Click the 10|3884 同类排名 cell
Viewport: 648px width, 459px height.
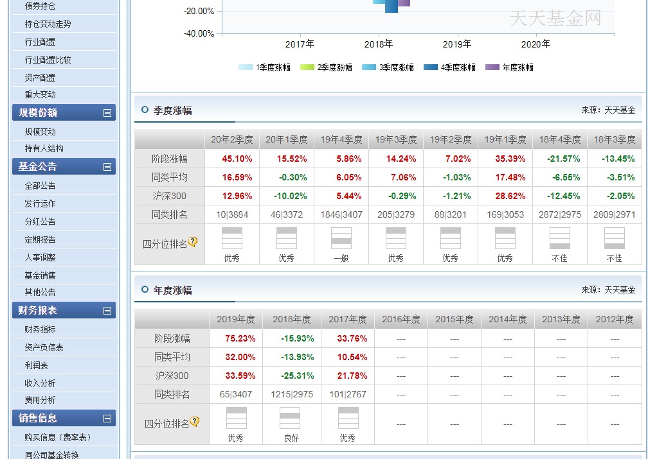(232, 214)
